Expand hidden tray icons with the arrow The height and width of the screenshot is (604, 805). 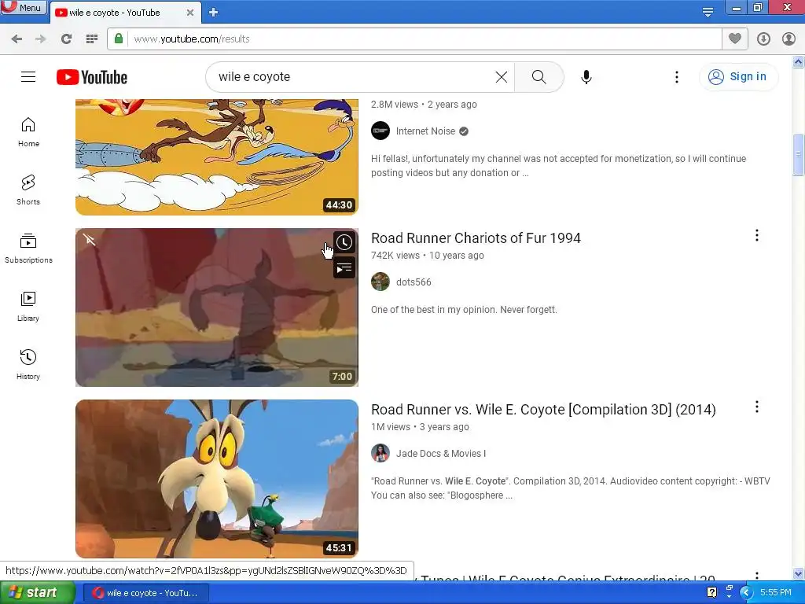pyautogui.click(x=747, y=593)
